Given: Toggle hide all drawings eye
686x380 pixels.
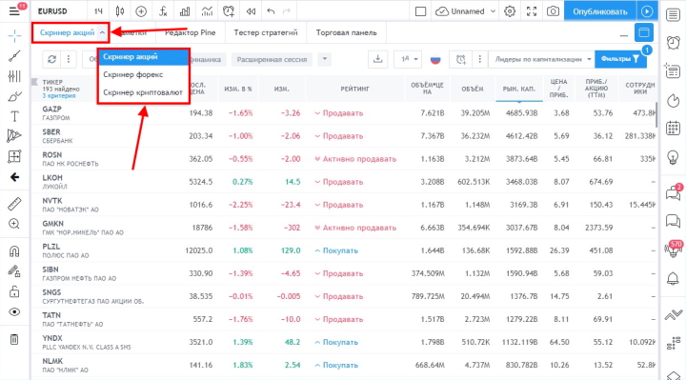Looking at the screenshot, I should pyautogui.click(x=14, y=311).
